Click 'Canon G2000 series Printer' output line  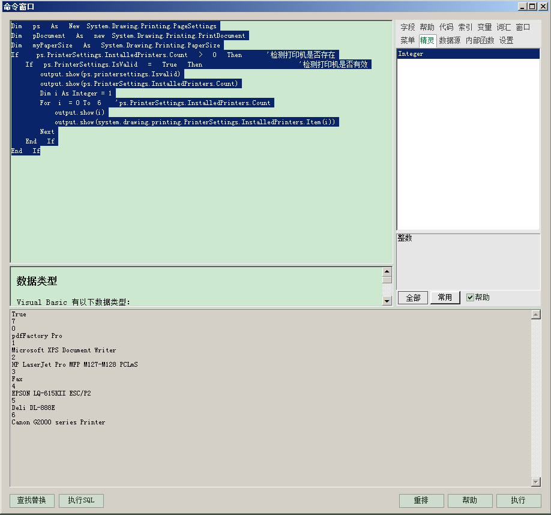58,422
